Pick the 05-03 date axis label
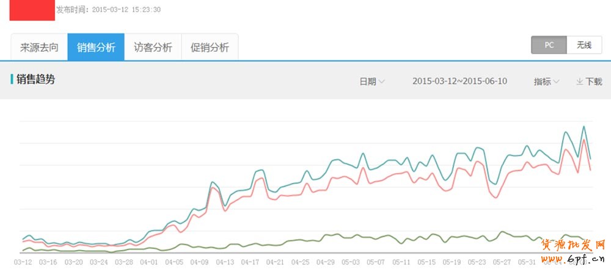The image size is (611, 272). click(350, 262)
